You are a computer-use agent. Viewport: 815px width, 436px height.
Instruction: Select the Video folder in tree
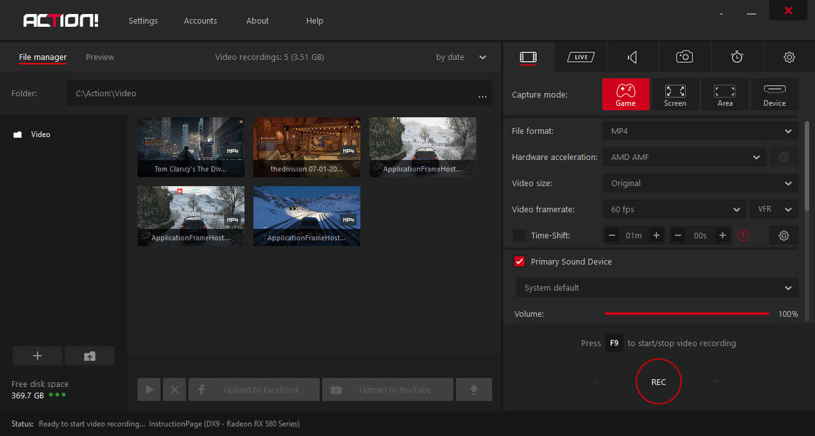pos(32,134)
